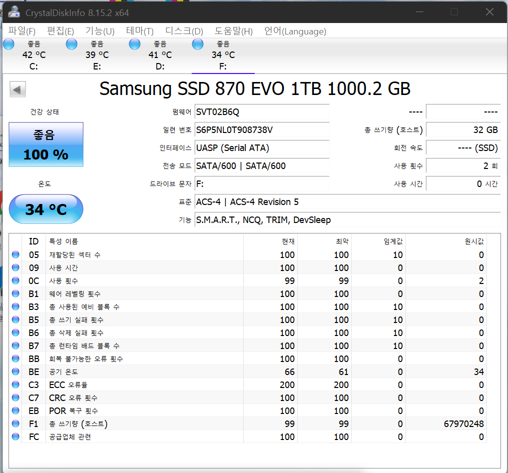The image size is (508, 473).
Task: Open the 파일(F) menu
Action: point(22,31)
